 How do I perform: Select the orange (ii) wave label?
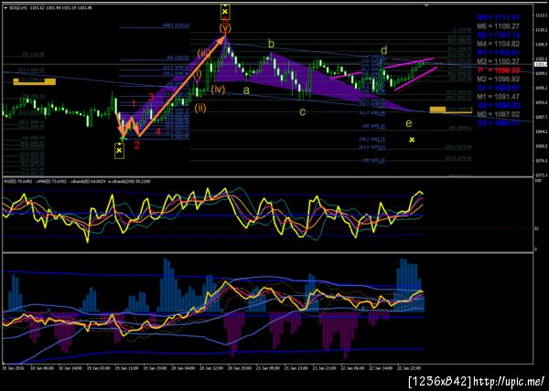tap(200, 108)
